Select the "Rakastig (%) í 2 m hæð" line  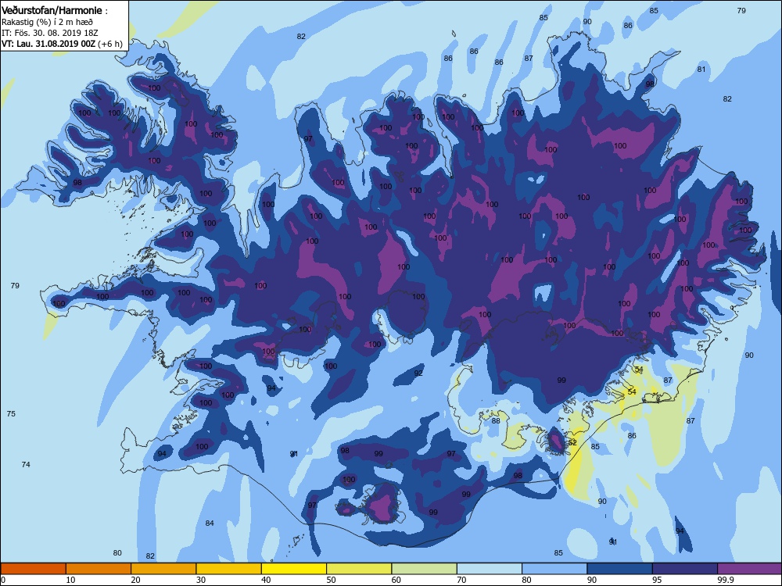[47, 22]
